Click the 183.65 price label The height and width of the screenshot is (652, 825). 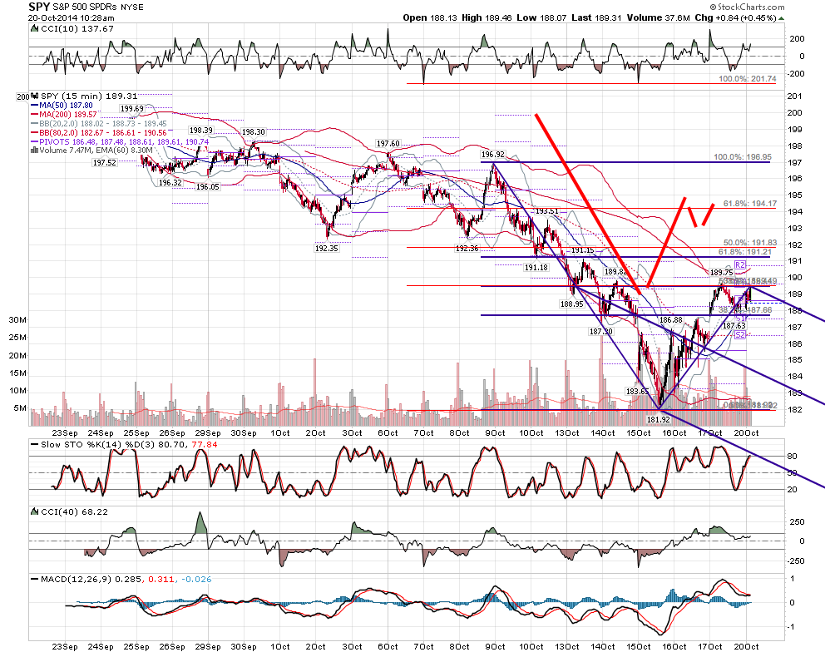[637, 392]
